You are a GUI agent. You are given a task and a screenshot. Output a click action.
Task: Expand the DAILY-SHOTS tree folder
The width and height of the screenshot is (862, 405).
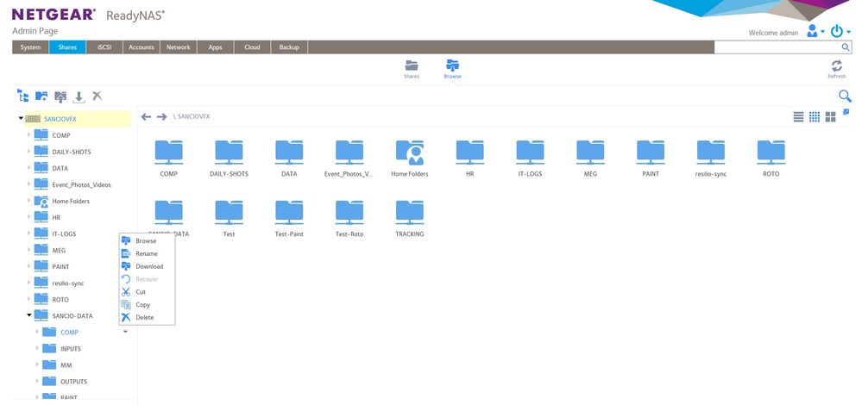pos(28,152)
